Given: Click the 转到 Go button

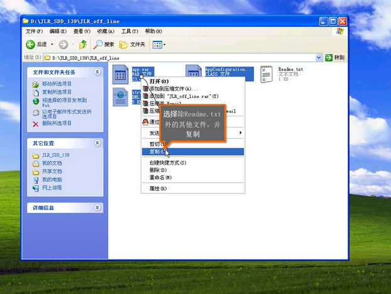Looking at the screenshot, I should pyautogui.click(x=335, y=58).
